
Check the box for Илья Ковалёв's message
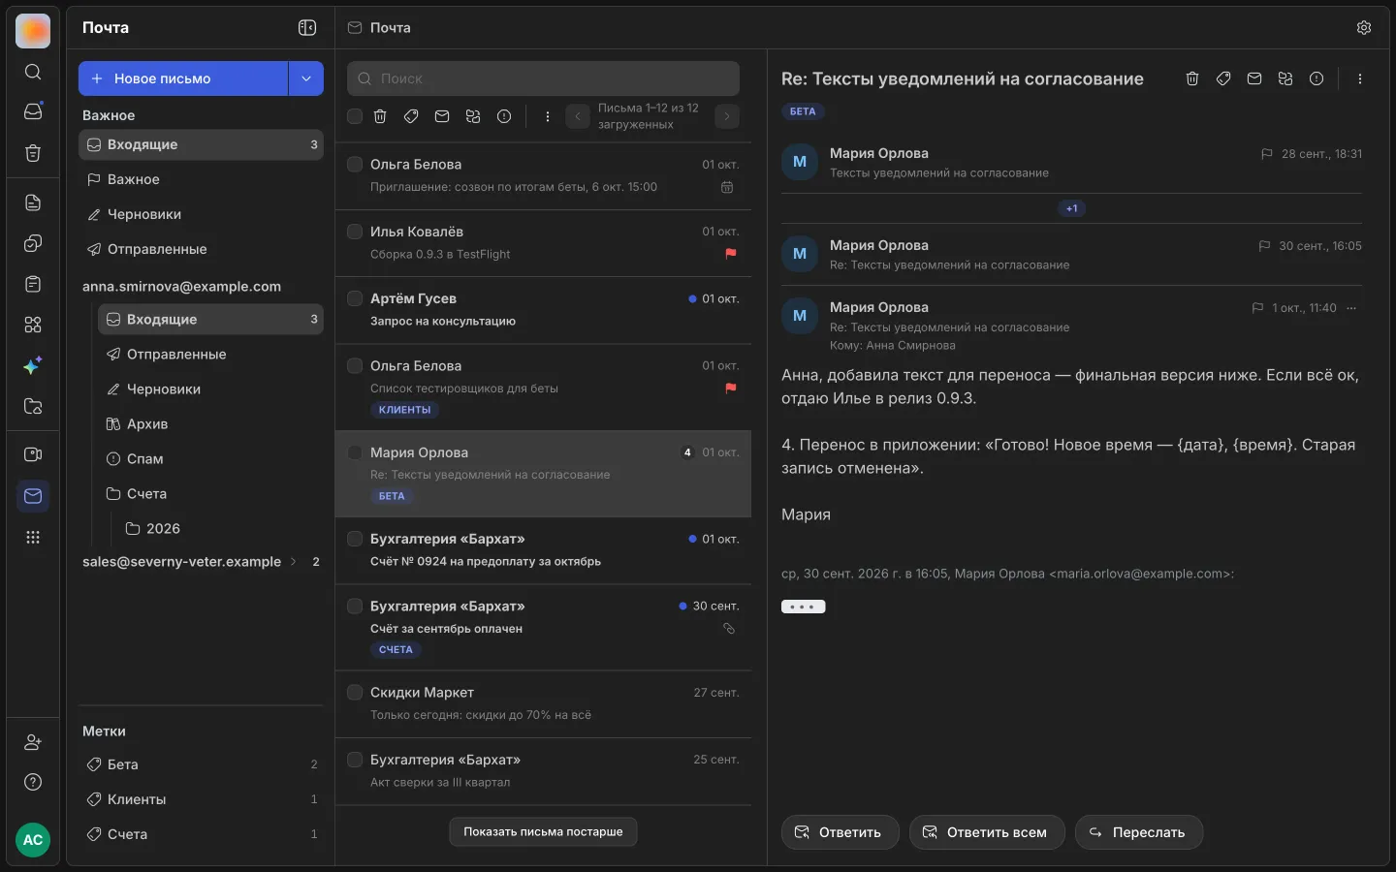click(355, 232)
